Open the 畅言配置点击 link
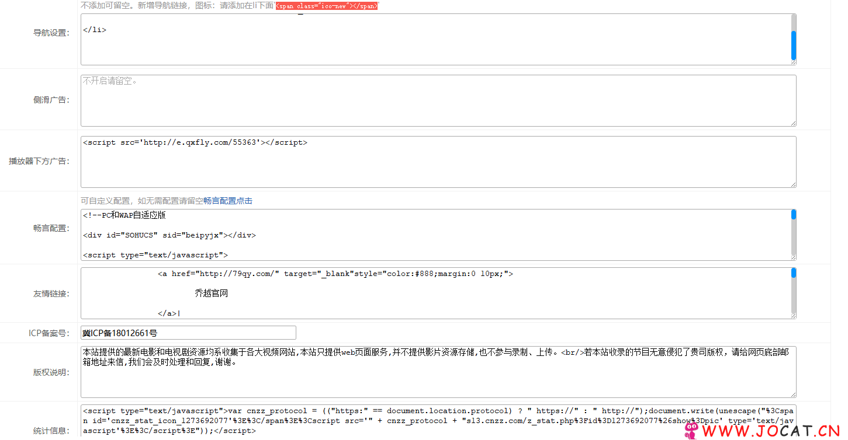 [228, 201]
